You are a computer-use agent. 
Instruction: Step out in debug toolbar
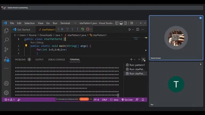[x=78, y=29]
